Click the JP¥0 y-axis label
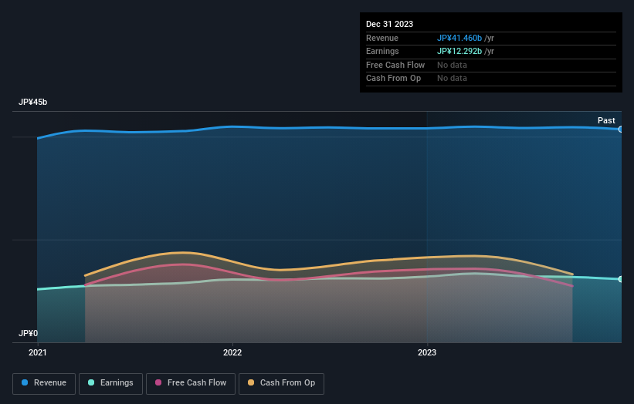 click(x=28, y=333)
